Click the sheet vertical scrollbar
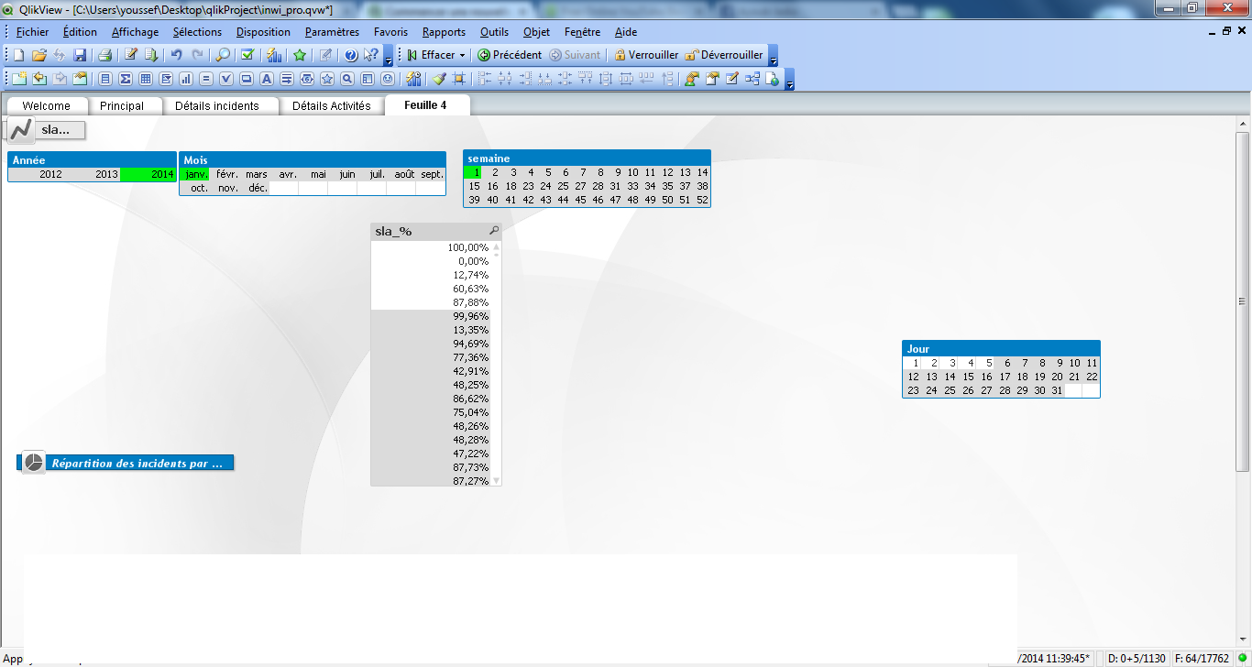Screen dimensions: 1252x667 point(1243,301)
